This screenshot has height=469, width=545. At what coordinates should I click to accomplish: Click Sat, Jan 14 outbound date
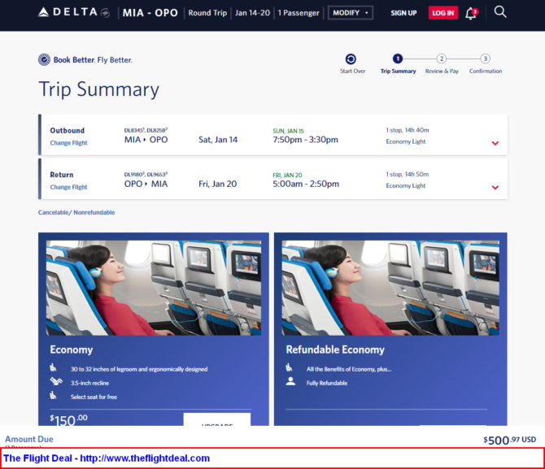(x=218, y=140)
